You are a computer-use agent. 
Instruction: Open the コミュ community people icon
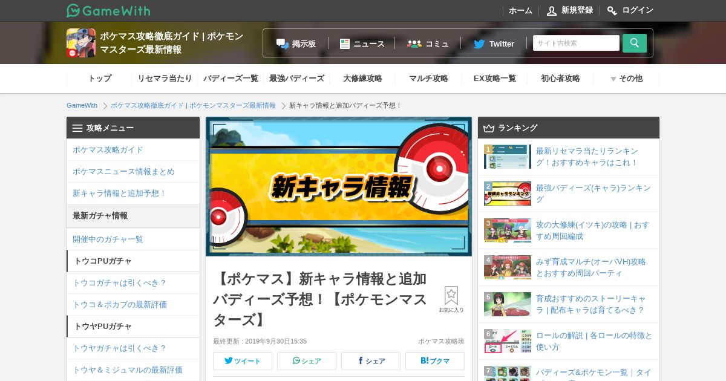coord(414,44)
